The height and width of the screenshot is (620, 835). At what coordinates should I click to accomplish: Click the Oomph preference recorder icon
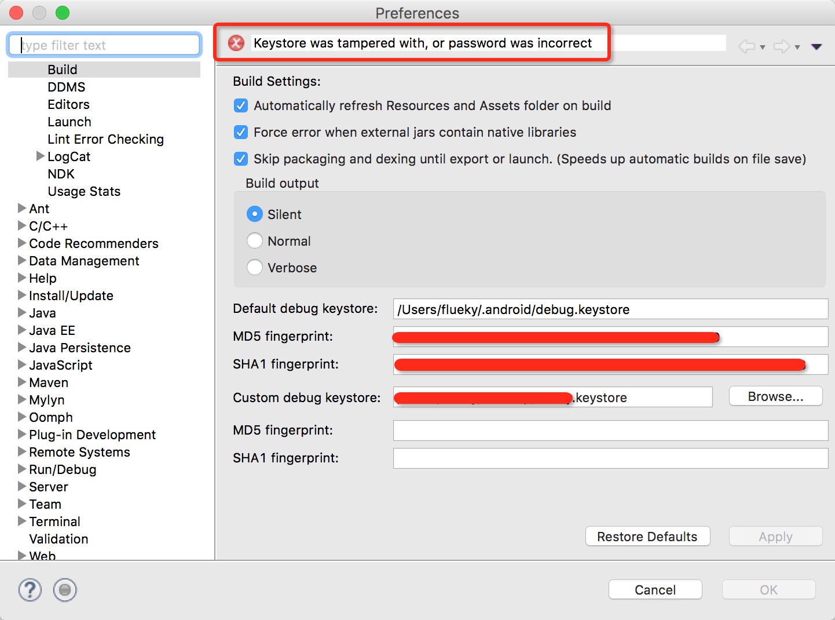[x=65, y=590]
